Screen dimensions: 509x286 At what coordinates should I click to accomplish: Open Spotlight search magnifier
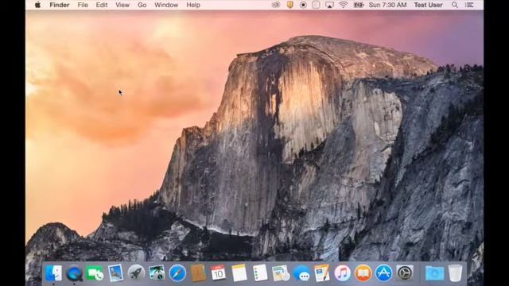[x=455, y=5]
